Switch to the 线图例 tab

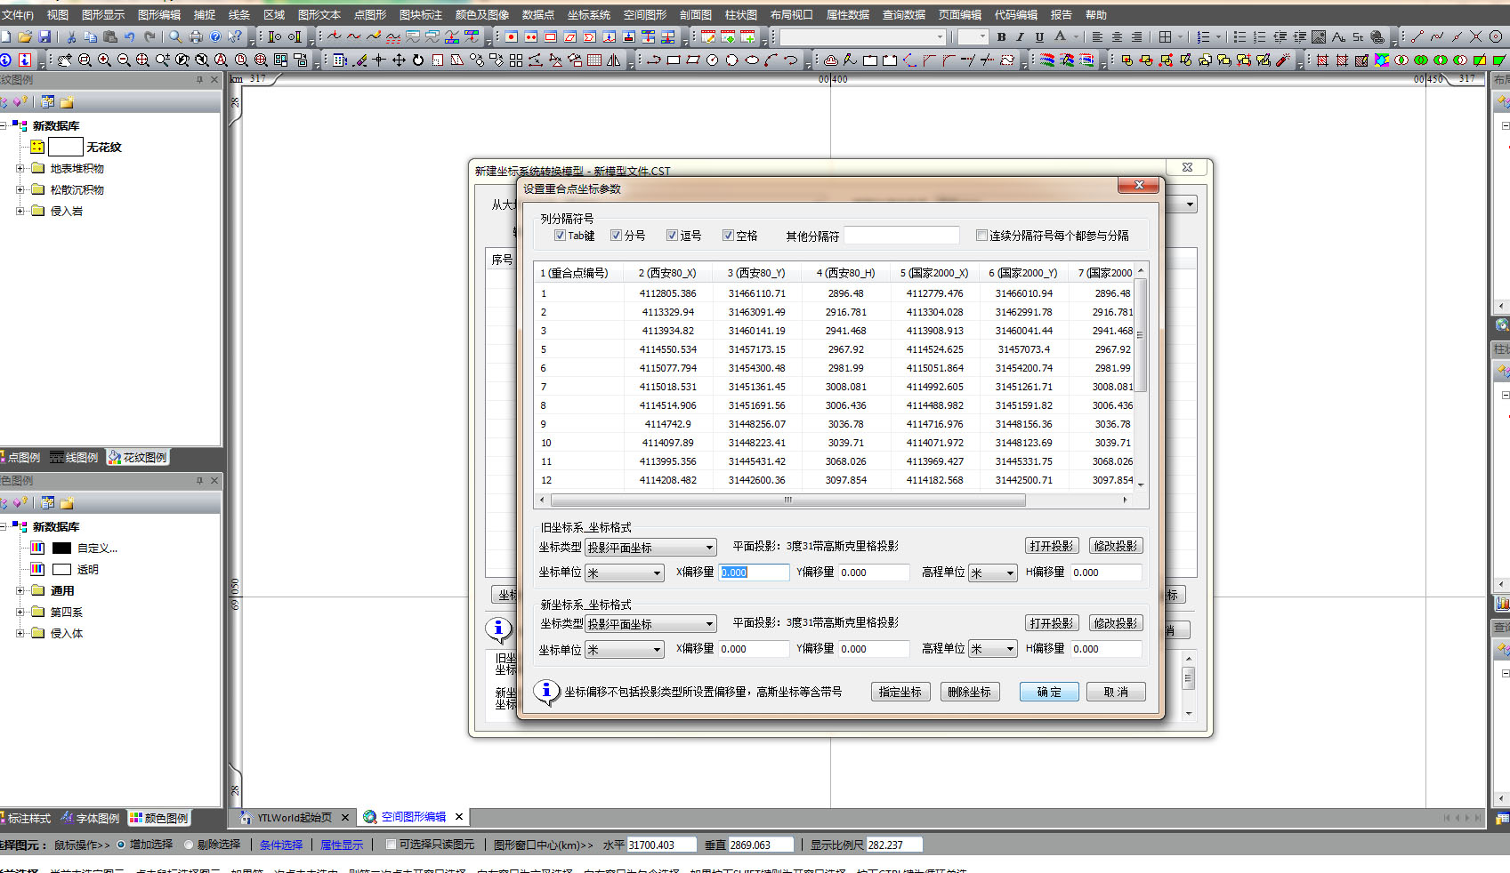click(75, 458)
